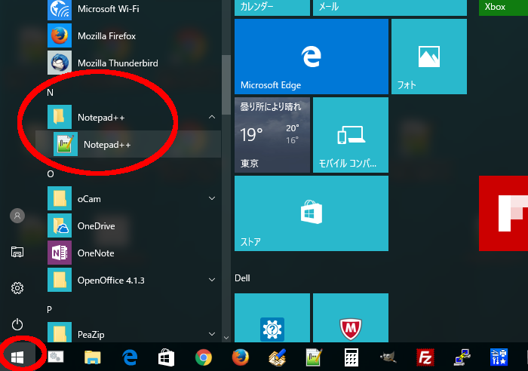Expand the OpenOffice 4.1.3 folder

212,281
